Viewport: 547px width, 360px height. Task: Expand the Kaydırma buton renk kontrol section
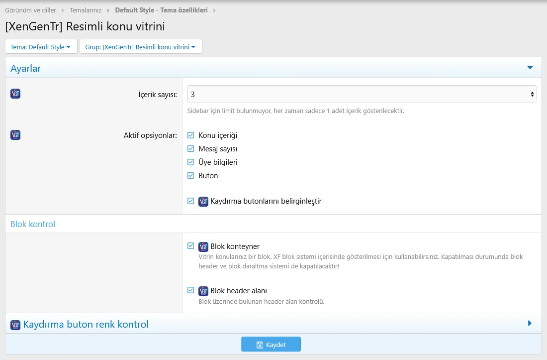coord(530,324)
